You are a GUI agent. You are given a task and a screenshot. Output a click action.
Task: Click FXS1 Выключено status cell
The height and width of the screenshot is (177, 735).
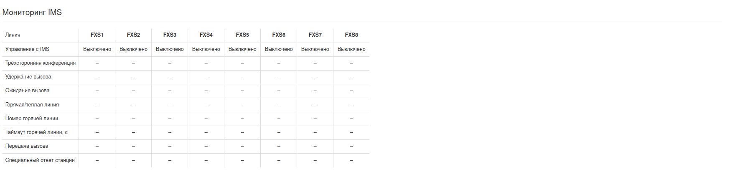tap(97, 49)
